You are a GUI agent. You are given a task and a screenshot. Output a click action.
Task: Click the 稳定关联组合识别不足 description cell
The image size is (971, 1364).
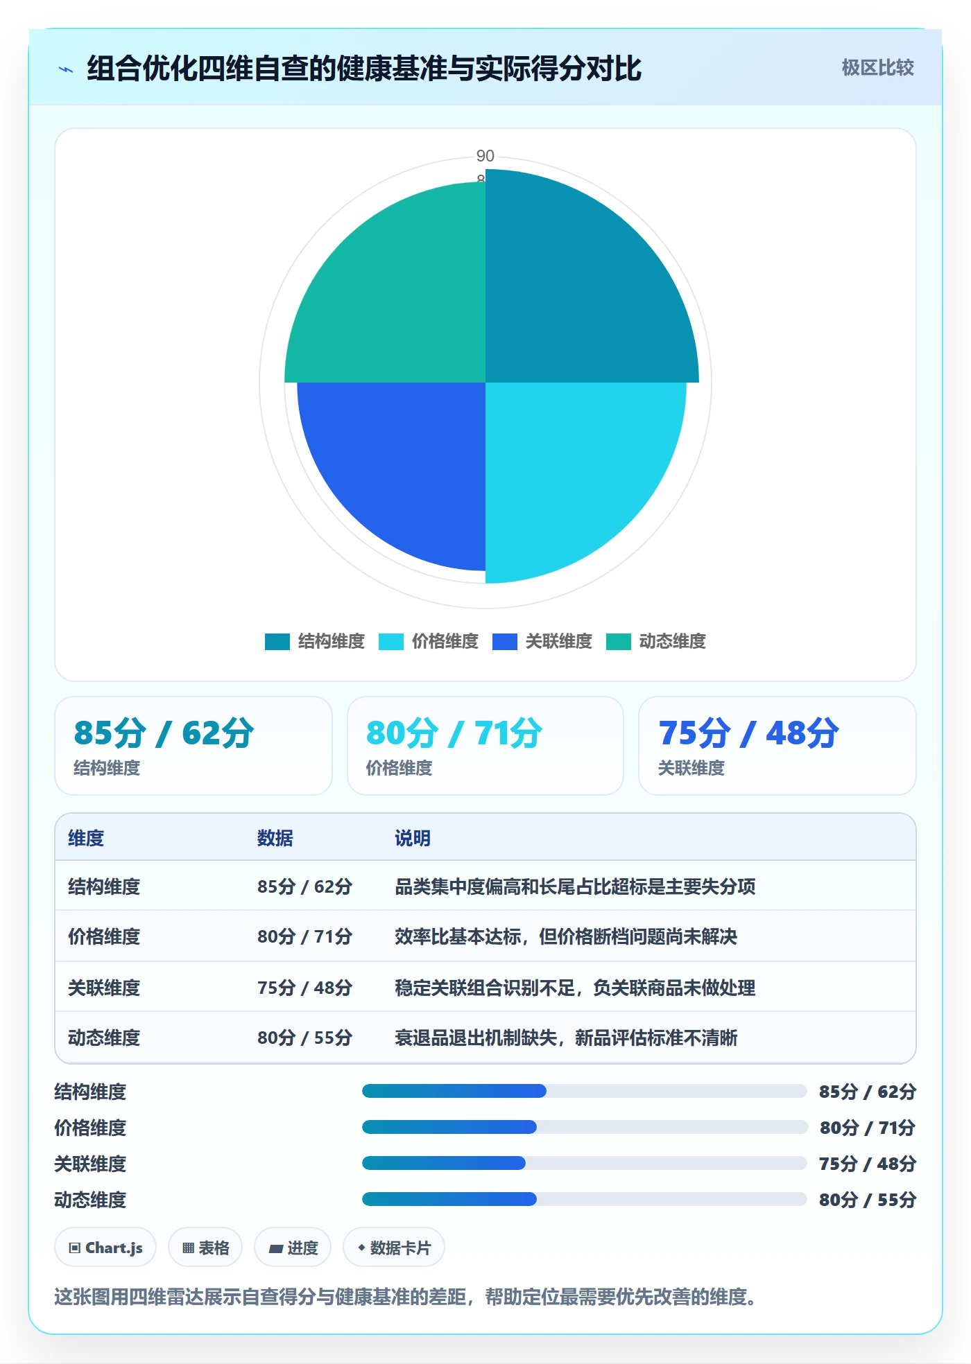(x=575, y=988)
